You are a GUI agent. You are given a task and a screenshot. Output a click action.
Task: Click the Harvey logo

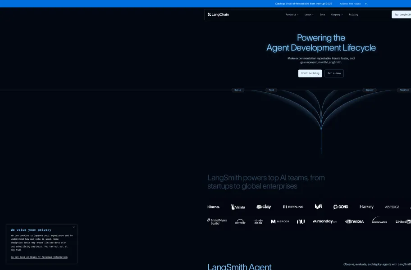click(366, 207)
